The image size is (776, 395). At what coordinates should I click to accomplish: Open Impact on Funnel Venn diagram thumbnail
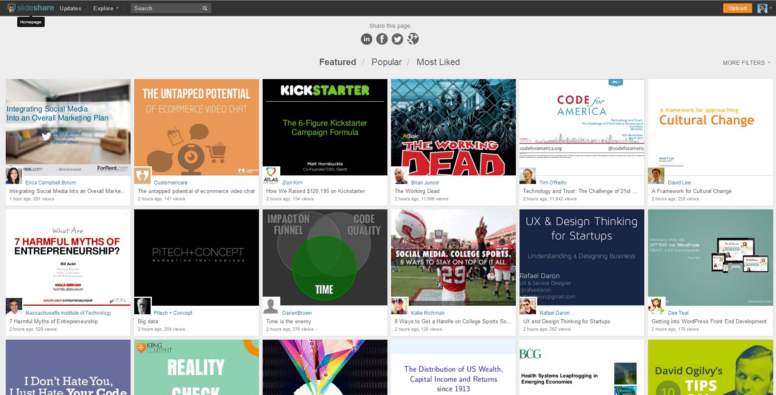[x=325, y=257]
